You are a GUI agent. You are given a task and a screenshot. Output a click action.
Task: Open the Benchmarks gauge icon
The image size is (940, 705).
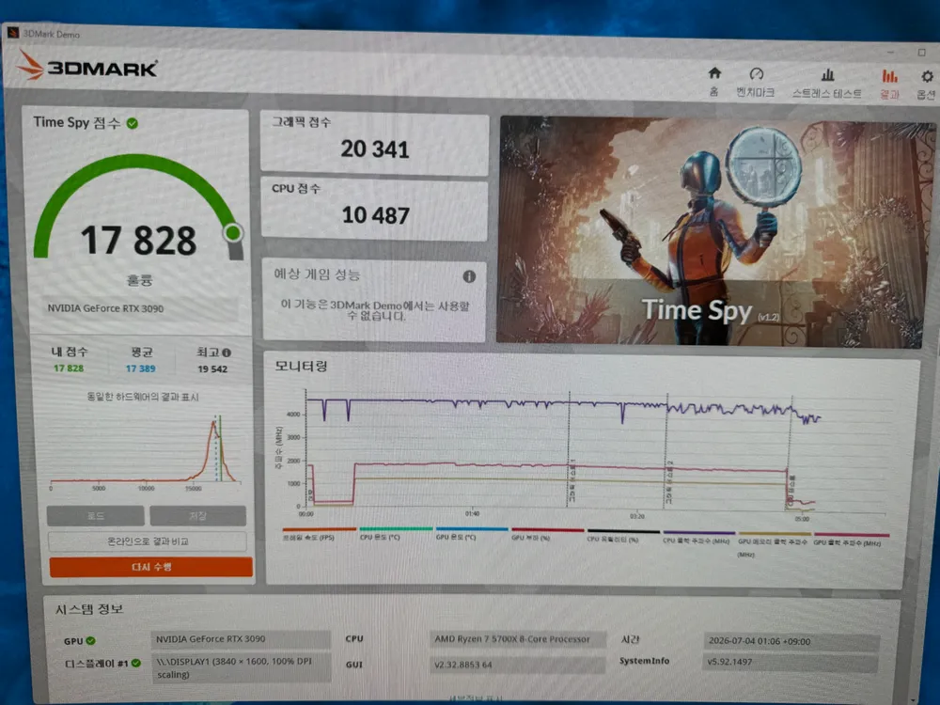tap(756, 74)
